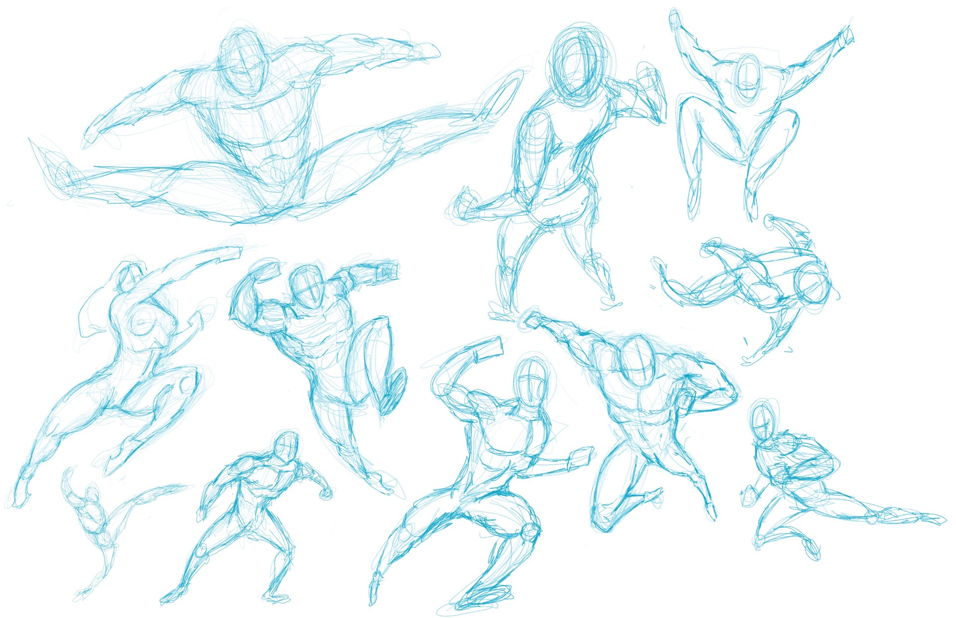Screen dimensions: 956x618
Task: Click the round head of the sideways tumbling figure
Action: coord(812,285)
